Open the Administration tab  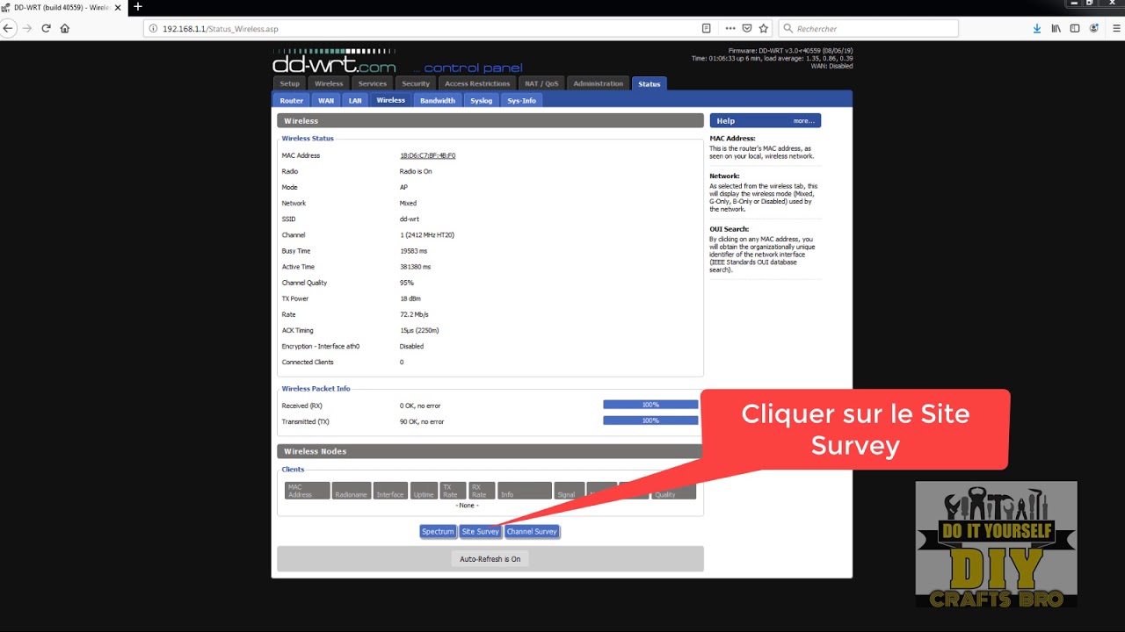coord(599,83)
